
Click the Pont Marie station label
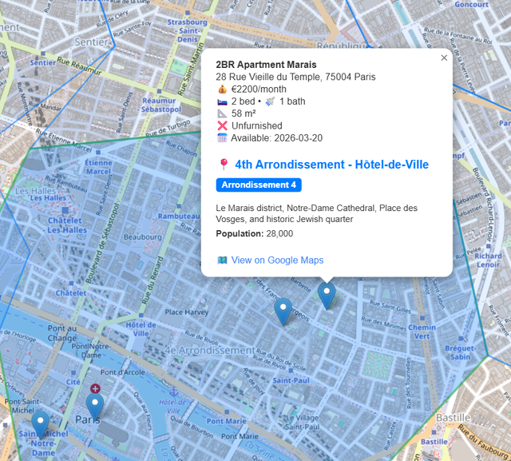coord(226,421)
